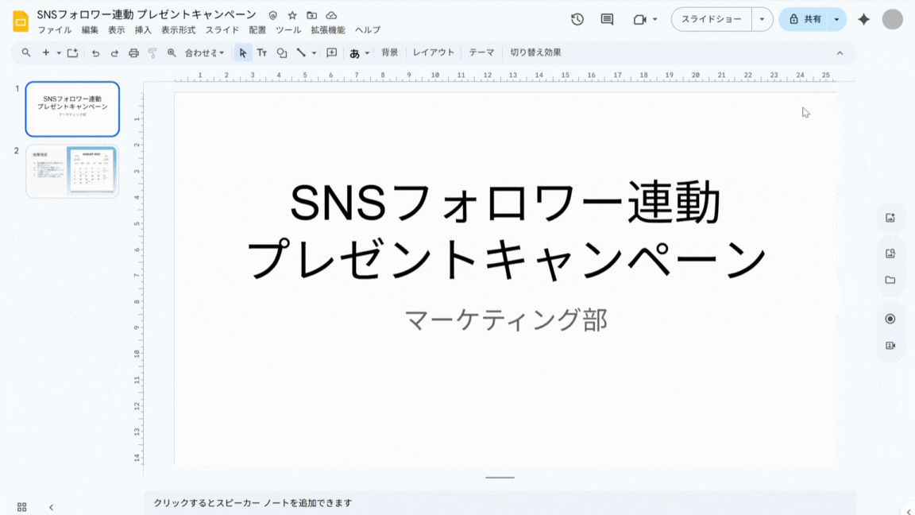The width and height of the screenshot is (915, 515).
Task: Open the 挿入 menu
Action: point(143,29)
